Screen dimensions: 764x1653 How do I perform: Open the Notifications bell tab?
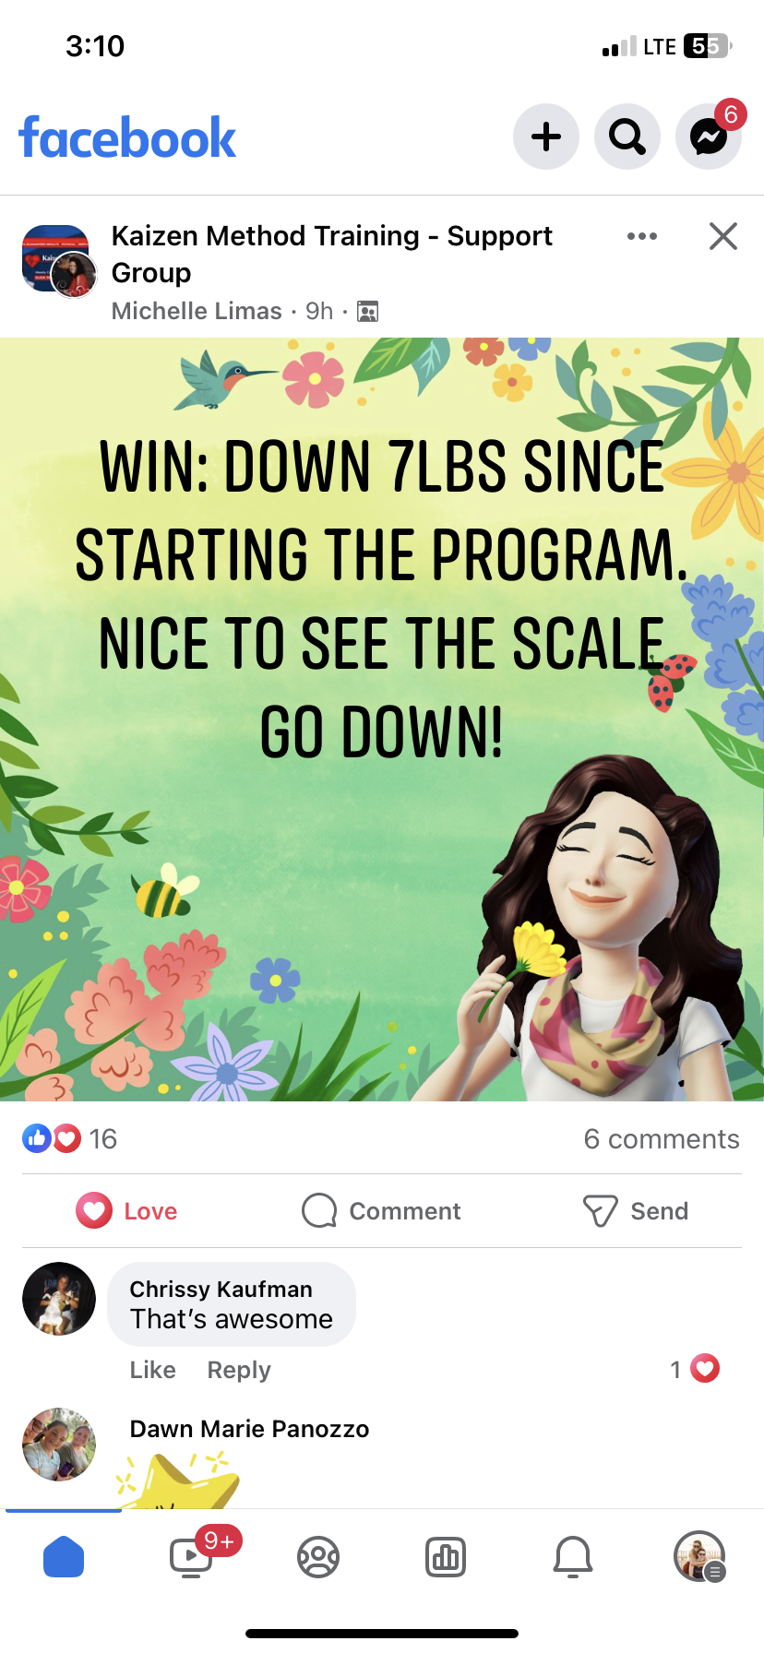[x=573, y=1558]
